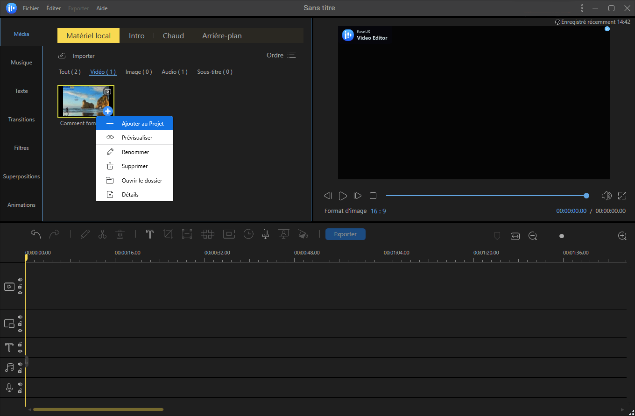Click the Text tool icon in timeline toolbar

150,234
